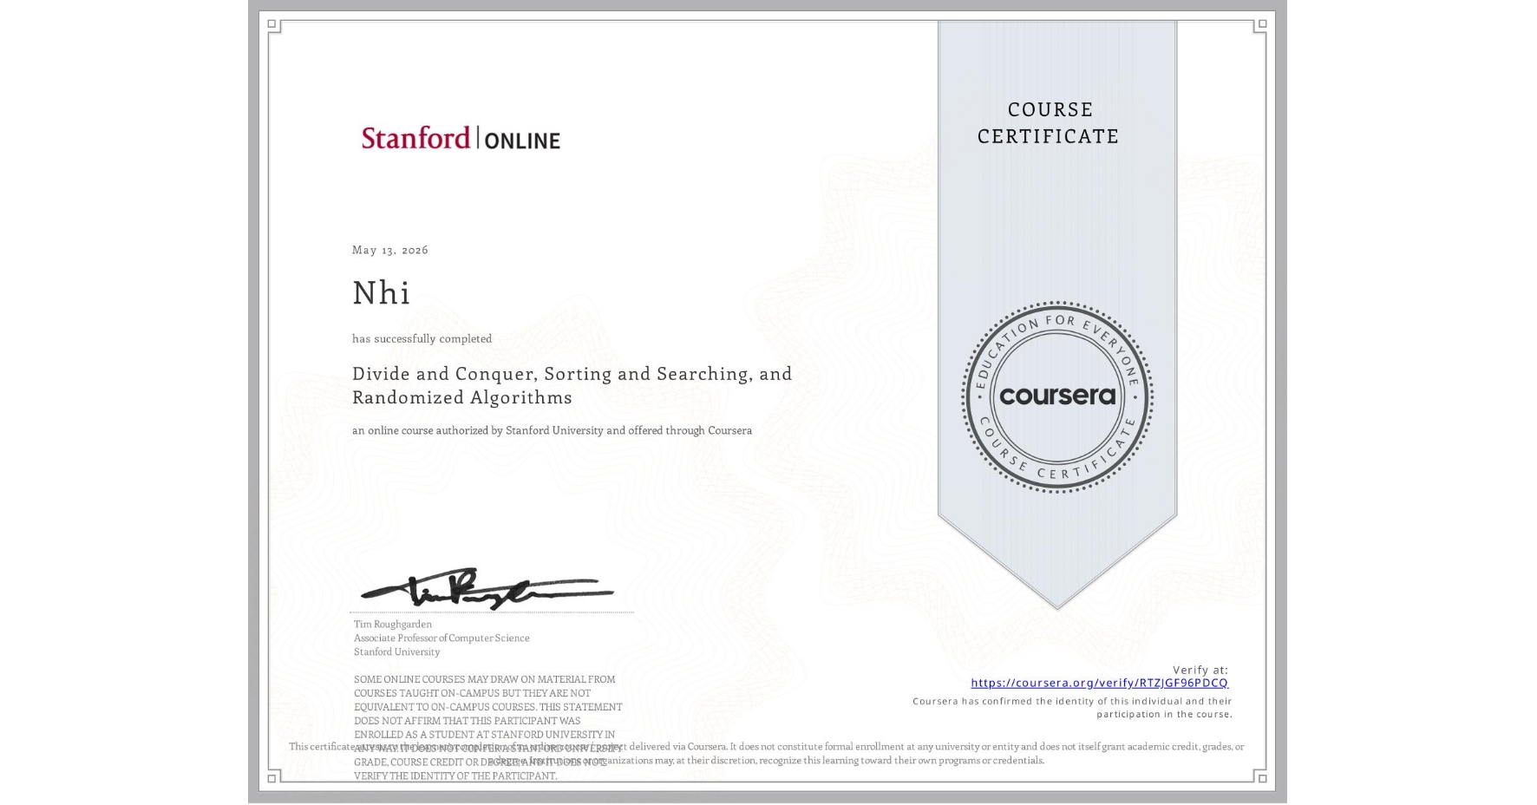Screen dimensions: 1537x805
Task: Click the Coursera course certificate seal
Action: coord(1056,396)
